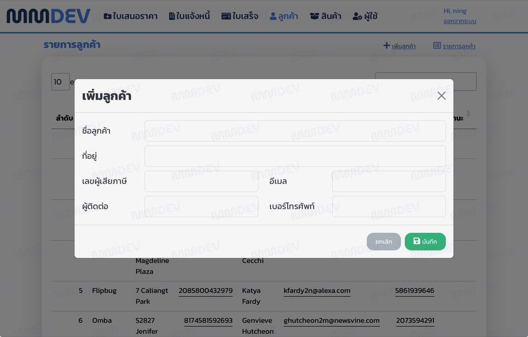
Task: Click inside the ชื่อลูกค้า input field
Action: point(295,131)
